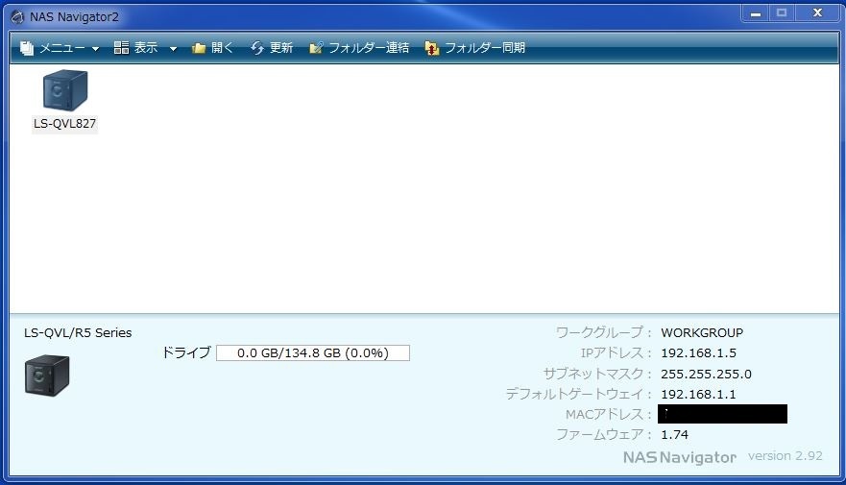This screenshot has height=485, width=846.
Task: Click subnet mask value 255.255.255.0
Action: 706,374
